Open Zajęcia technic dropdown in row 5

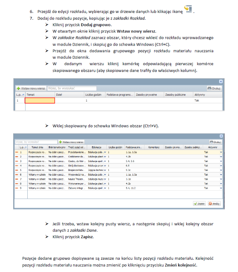105,170
